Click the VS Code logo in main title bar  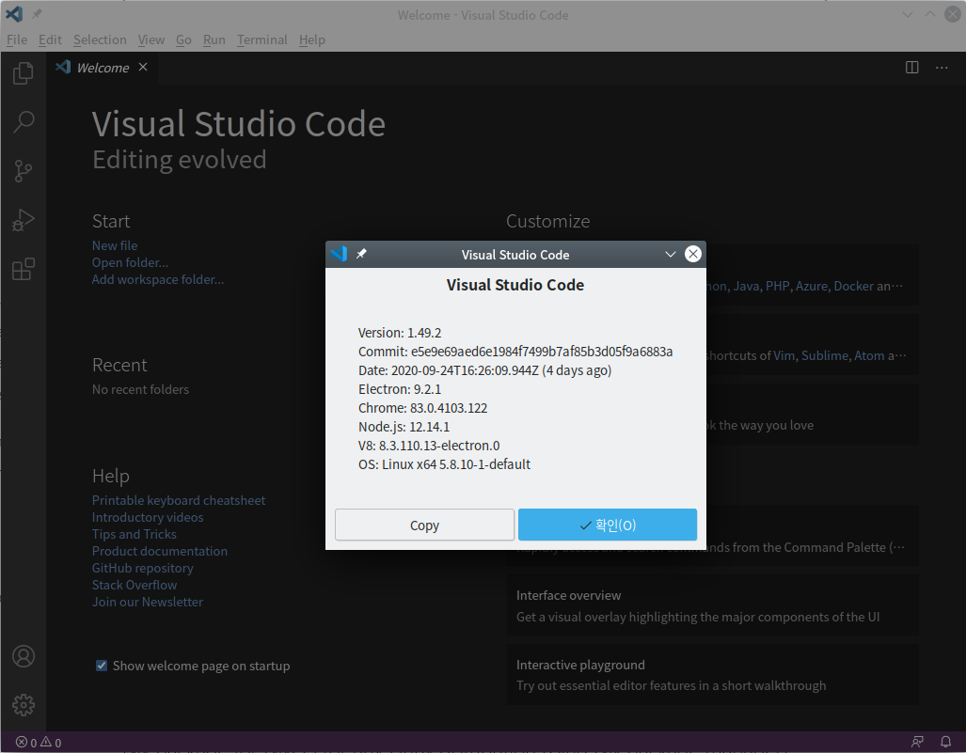point(14,13)
